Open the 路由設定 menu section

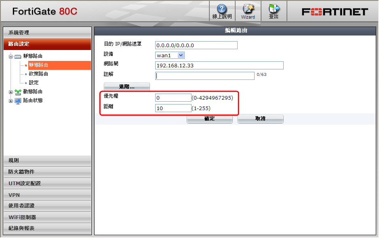(47, 44)
